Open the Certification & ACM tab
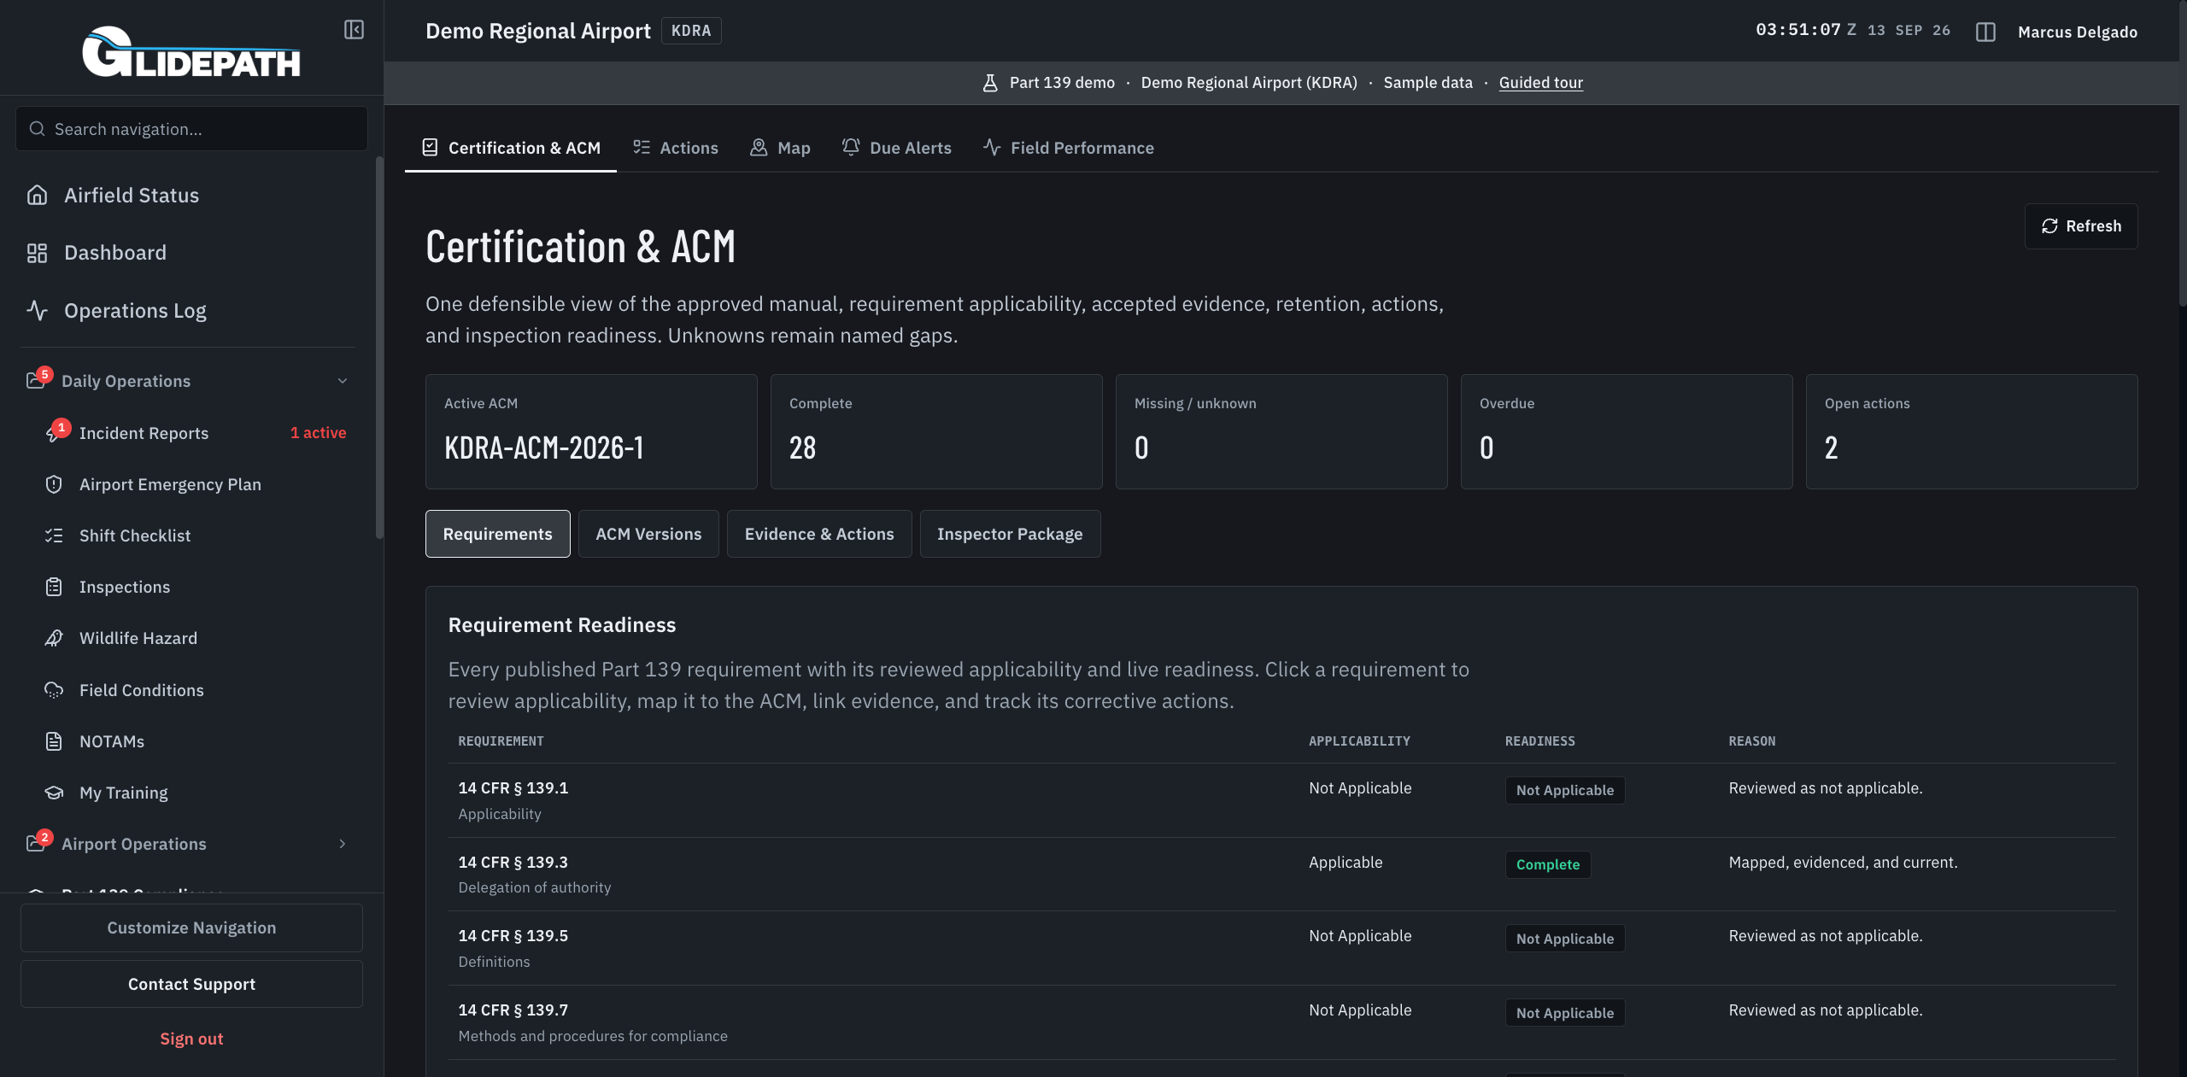This screenshot has height=1077, width=2187. coord(511,148)
